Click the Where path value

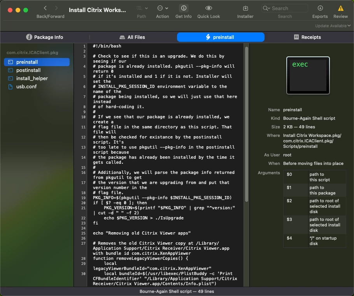[312, 141]
